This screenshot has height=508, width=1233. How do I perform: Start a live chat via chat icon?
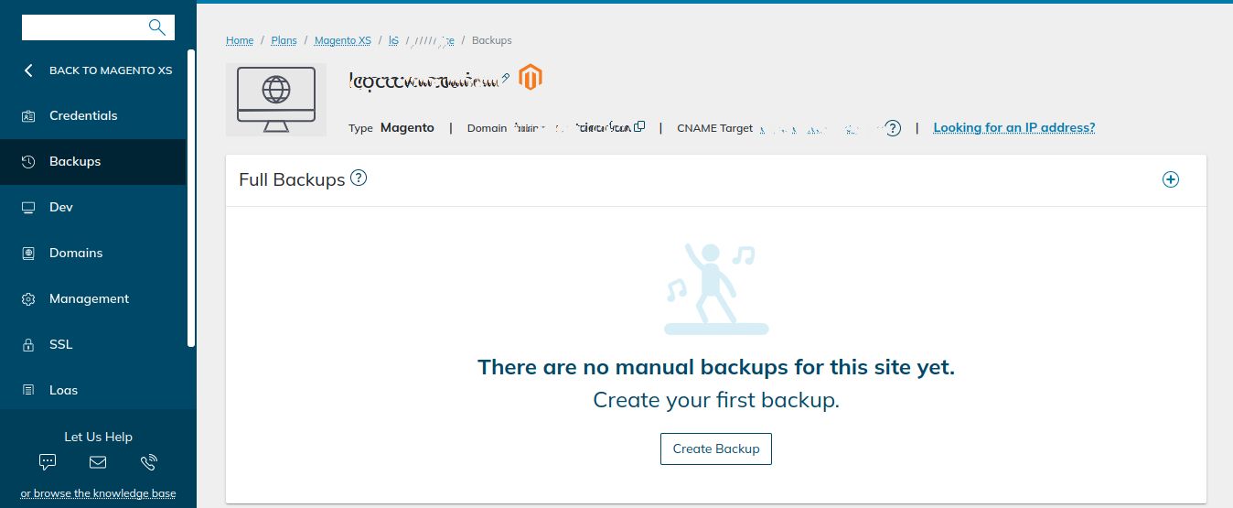point(48,462)
